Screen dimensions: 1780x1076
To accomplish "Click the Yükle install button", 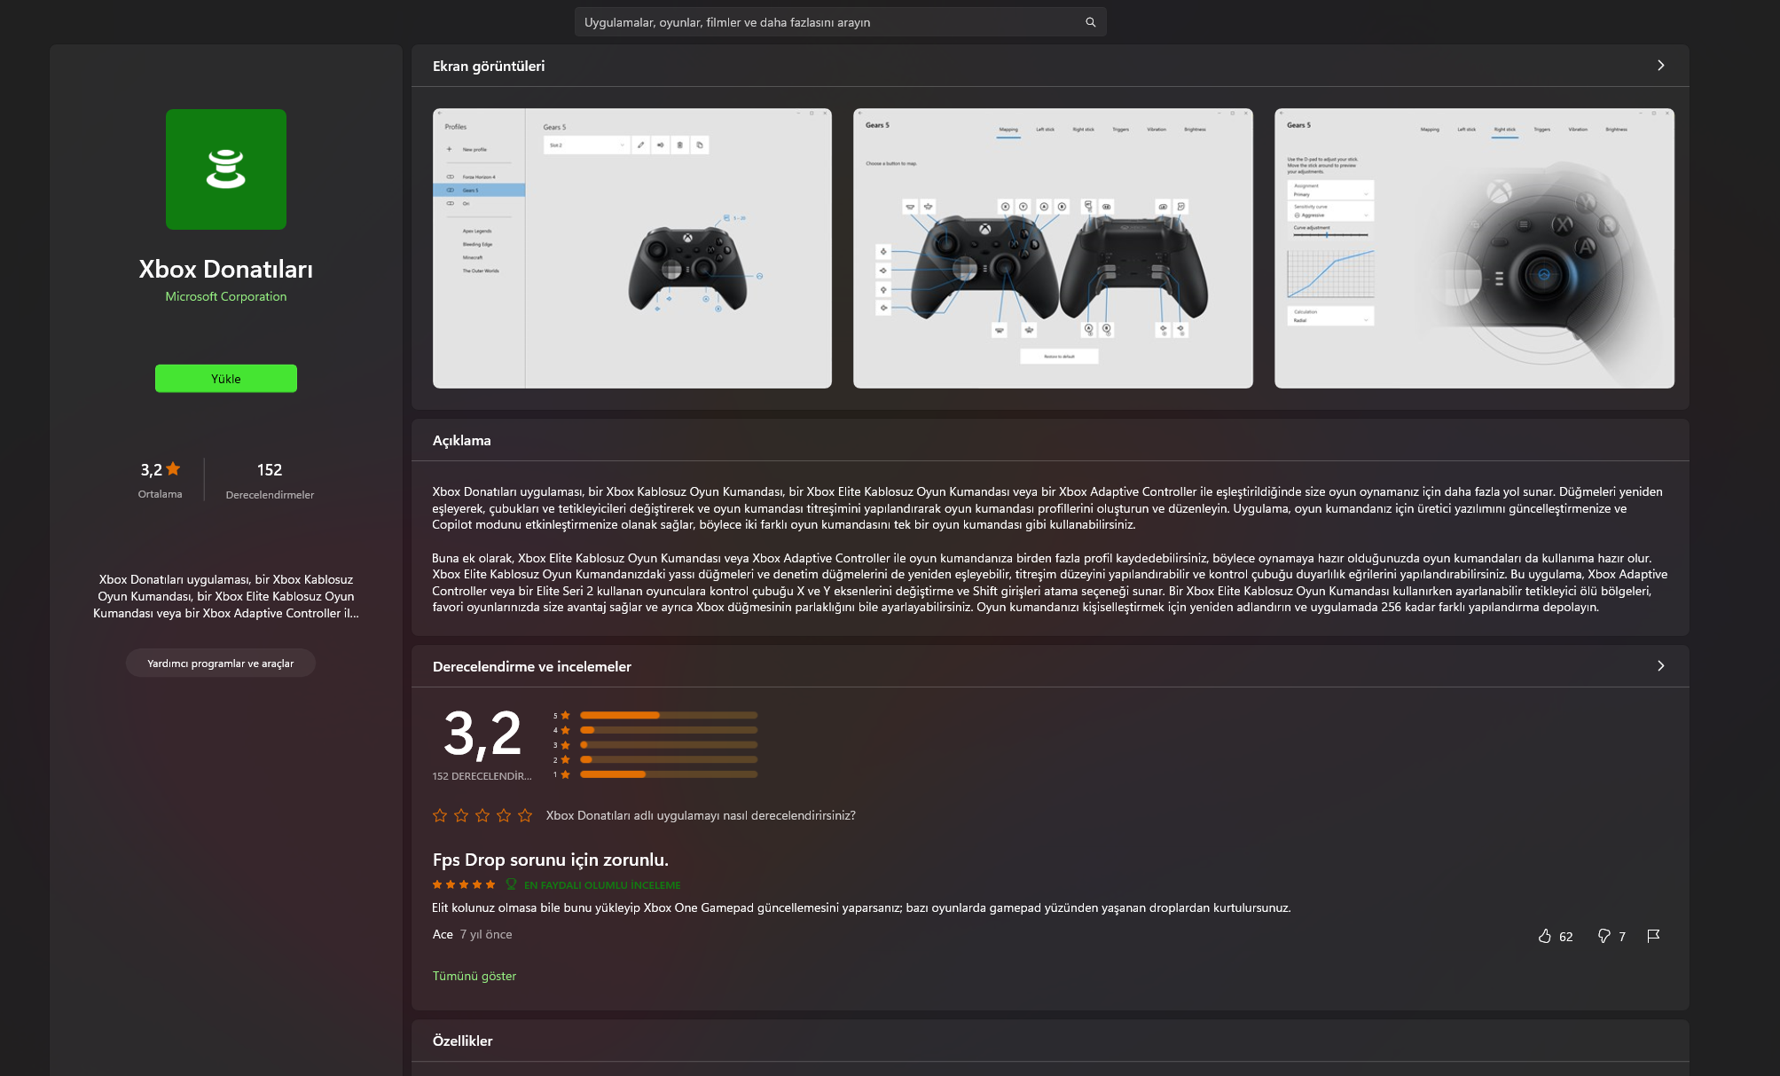I will [226, 379].
